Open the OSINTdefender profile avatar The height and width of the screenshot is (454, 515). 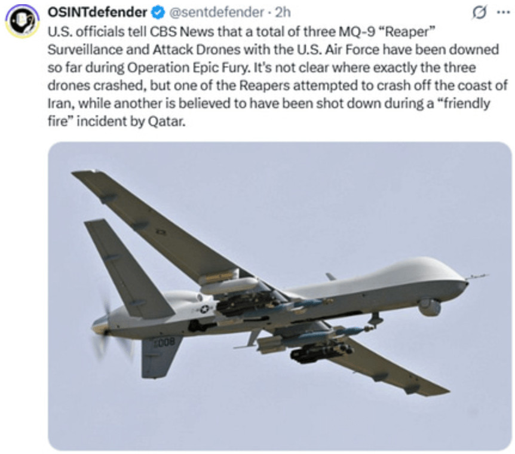[x=22, y=22]
